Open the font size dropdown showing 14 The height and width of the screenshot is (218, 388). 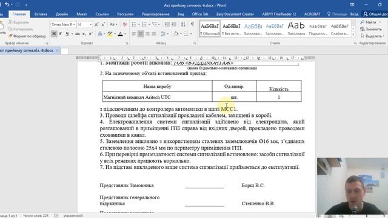coord(90,24)
